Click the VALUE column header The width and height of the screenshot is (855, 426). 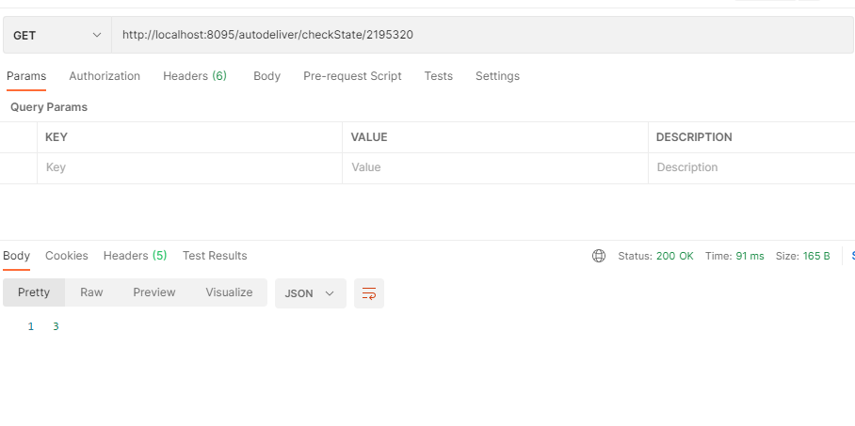click(369, 137)
